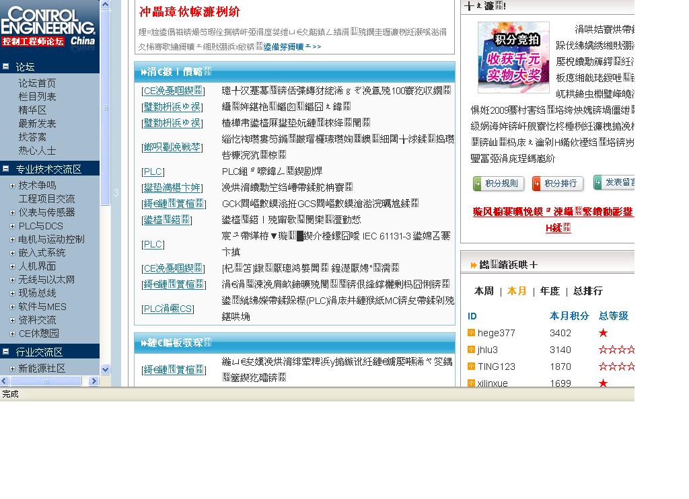Click the 发表留言 button

click(x=615, y=182)
